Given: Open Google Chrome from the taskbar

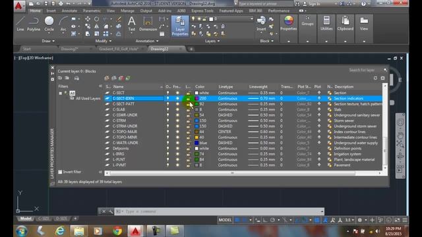Looking at the screenshot, I should (117, 231).
